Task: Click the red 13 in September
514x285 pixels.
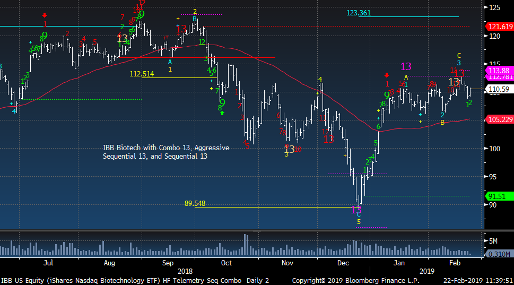Action: (181, 29)
